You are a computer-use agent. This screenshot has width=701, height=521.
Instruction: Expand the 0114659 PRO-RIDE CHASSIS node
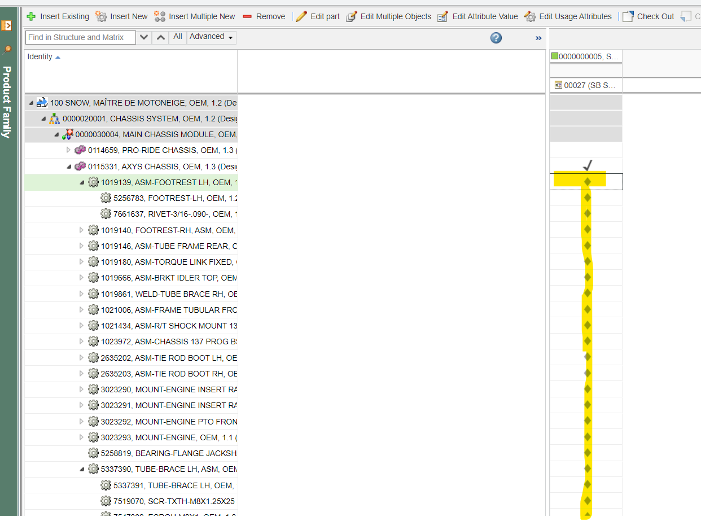(x=68, y=150)
